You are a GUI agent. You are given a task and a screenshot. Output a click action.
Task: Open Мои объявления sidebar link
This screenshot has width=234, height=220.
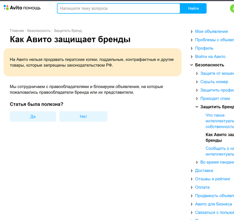point(212,32)
